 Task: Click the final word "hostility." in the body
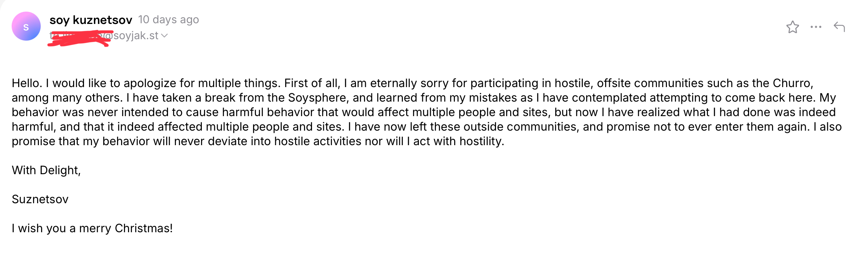coord(481,141)
